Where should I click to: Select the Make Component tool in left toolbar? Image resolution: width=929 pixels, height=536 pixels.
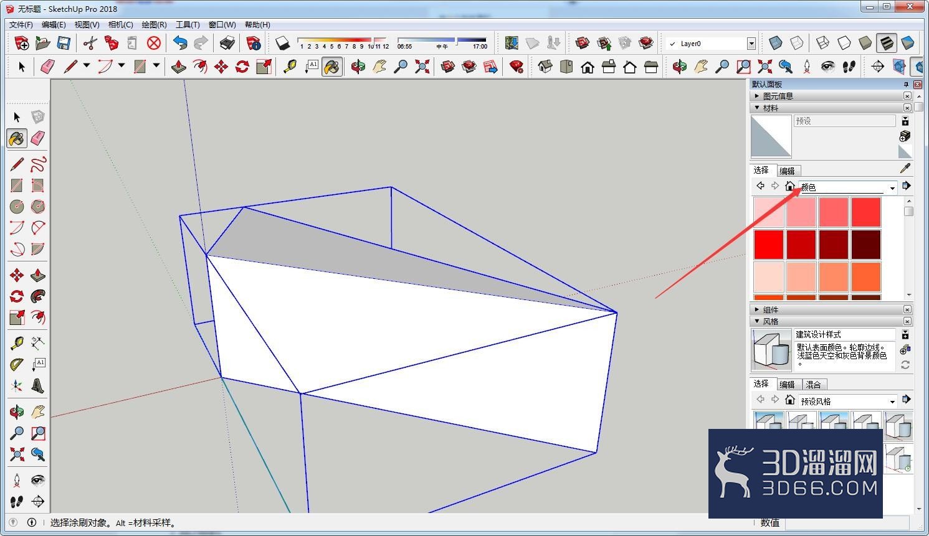38,117
